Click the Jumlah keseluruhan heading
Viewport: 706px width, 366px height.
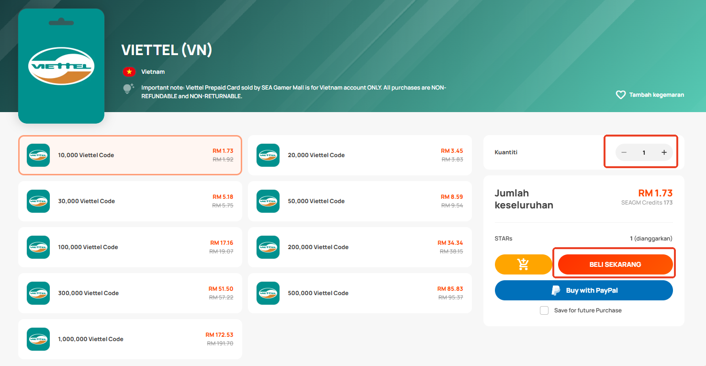tap(524, 199)
